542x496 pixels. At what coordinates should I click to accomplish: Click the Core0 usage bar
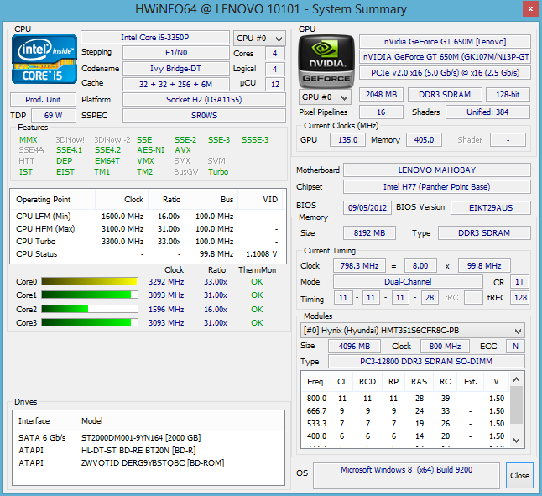point(90,282)
